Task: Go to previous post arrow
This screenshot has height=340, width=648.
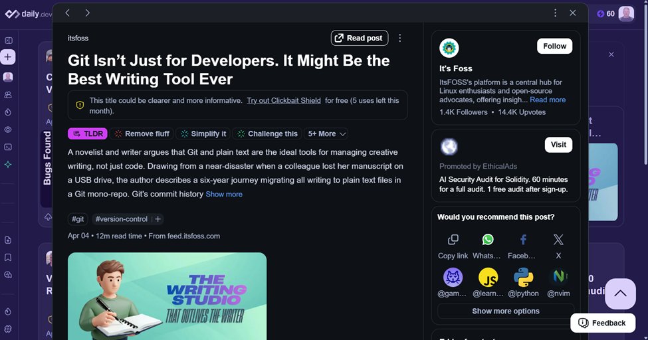Action: [x=67, y=13]
